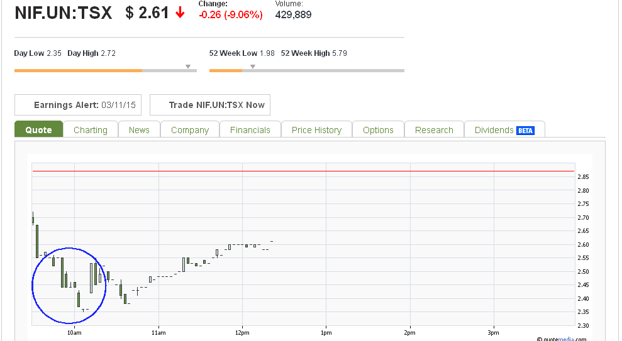Click the 2pm time axis label

pyautogui.click(x=410, y=333)
